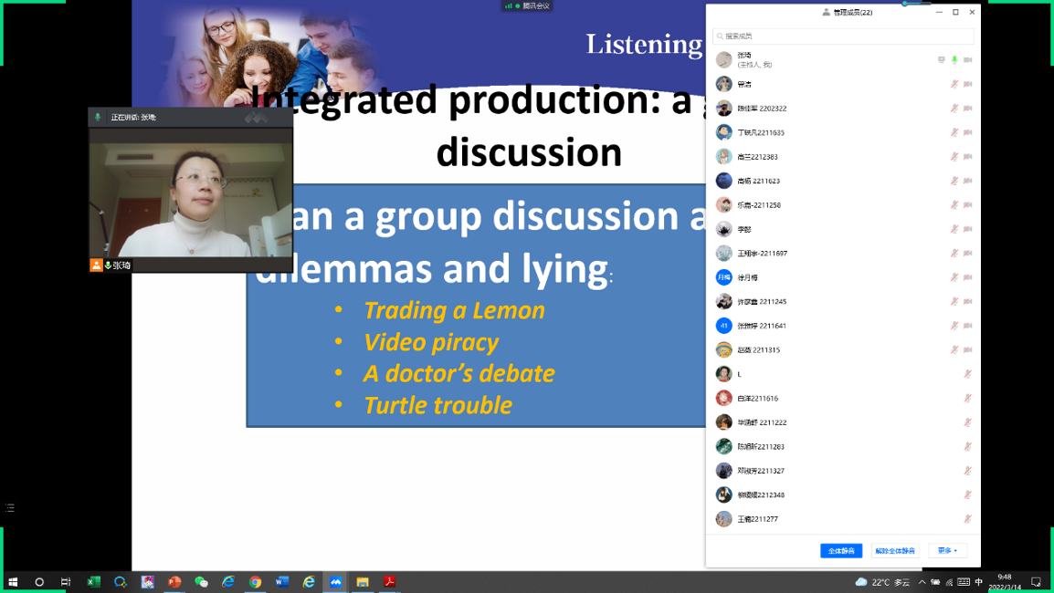Click camera-off icon for 丁铁凡2211635

pyautogui.click(x=967, y=133)
